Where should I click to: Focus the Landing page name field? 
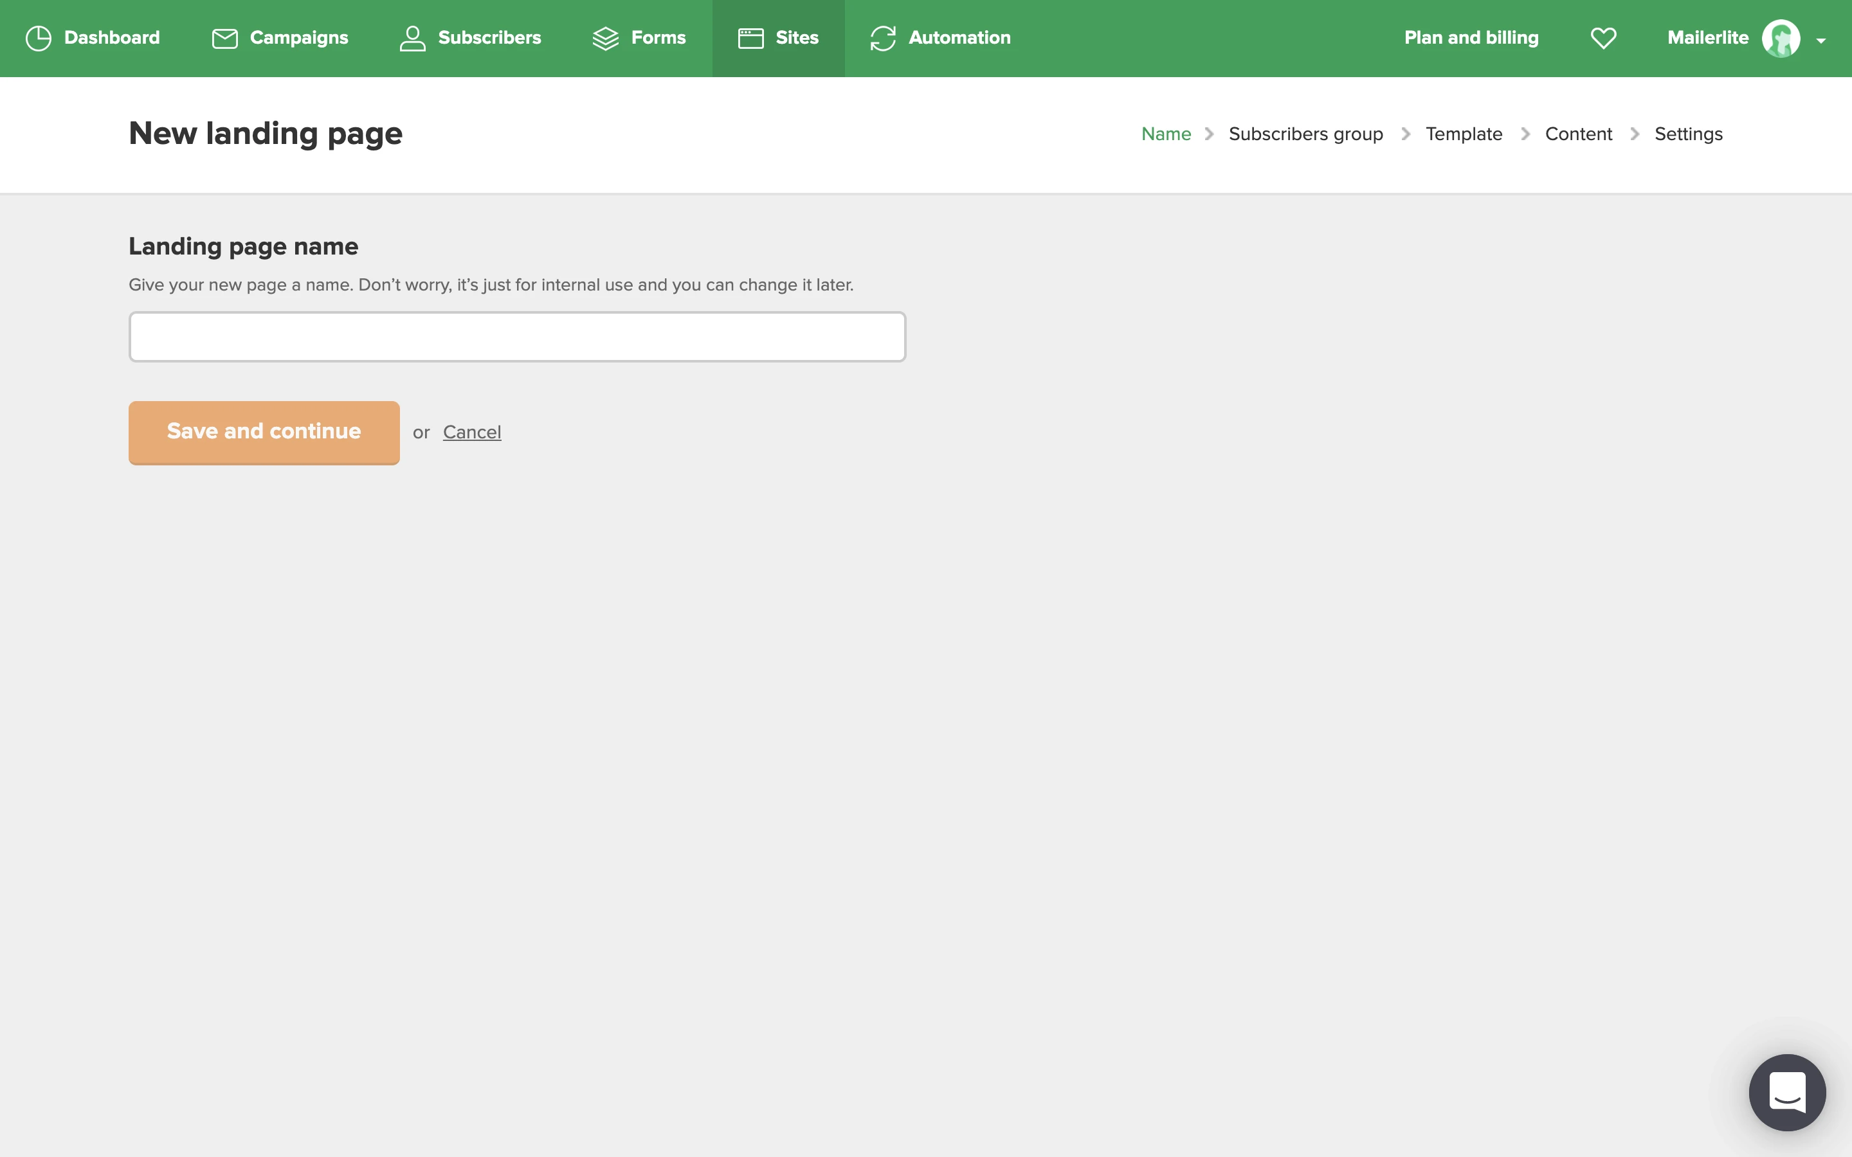point(517,337)
